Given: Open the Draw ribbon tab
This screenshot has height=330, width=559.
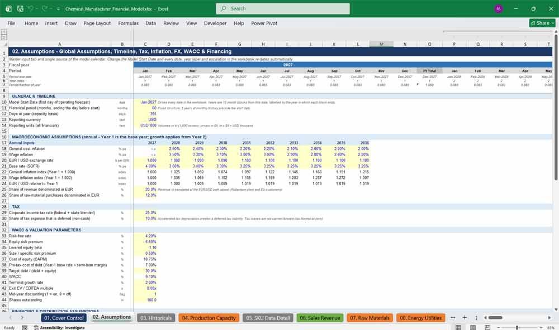Looking at the screenshot, I should [x=70, y=23].
